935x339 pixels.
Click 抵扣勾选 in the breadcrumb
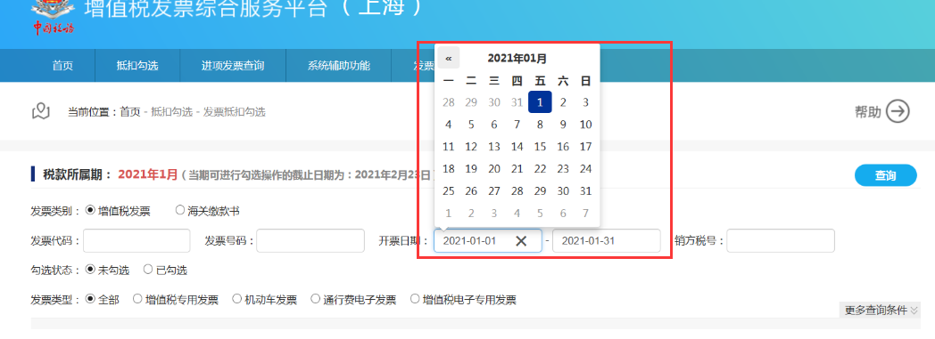tap(171, 111)
